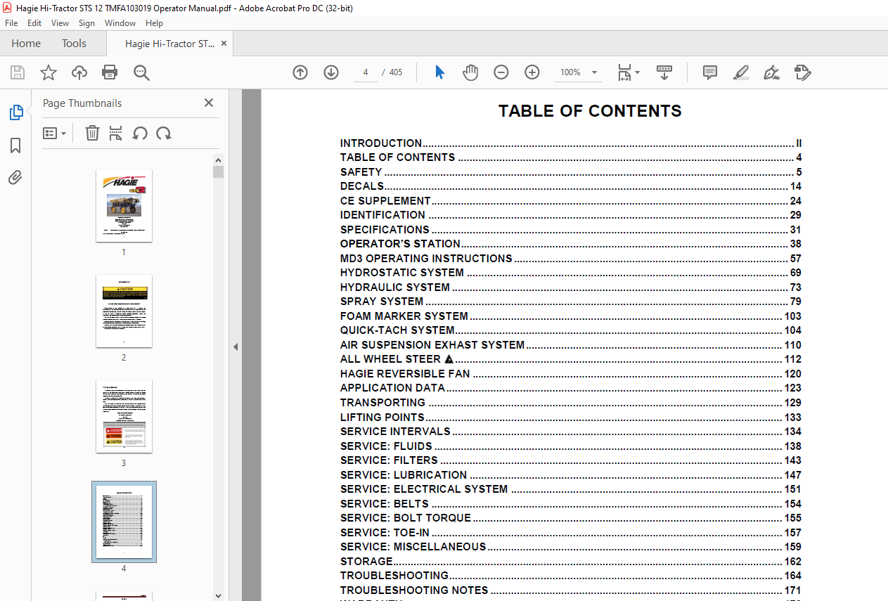Image resolution: width=888 pixels, height=601 pixels.
Task: Delete pages with the trash icon
Action: click(x=92, y=133)
